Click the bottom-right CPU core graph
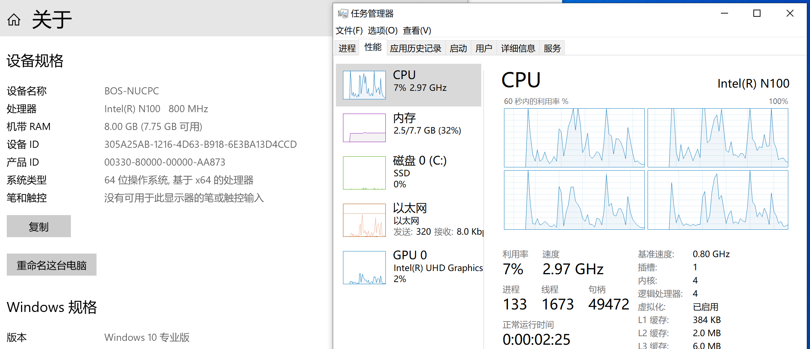This screenshot has width=810, height=349. point(718,200)
